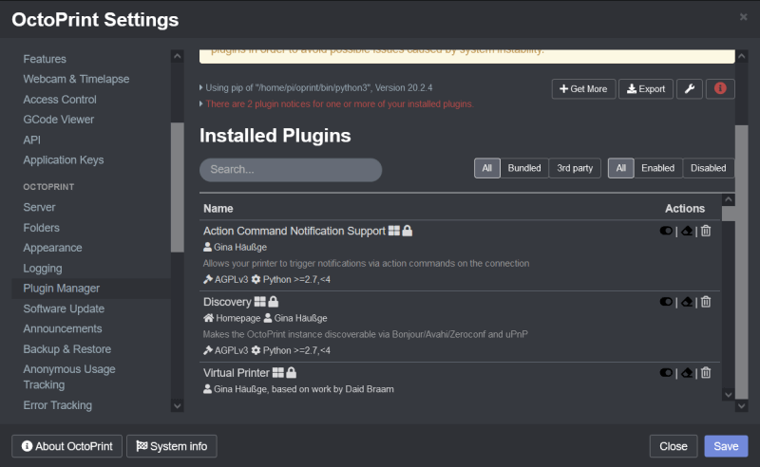The height and width of the screenshot is (467, 760).
Task: Uninstall Virtual Printer via trash icon
Action: tap(706, 372)
